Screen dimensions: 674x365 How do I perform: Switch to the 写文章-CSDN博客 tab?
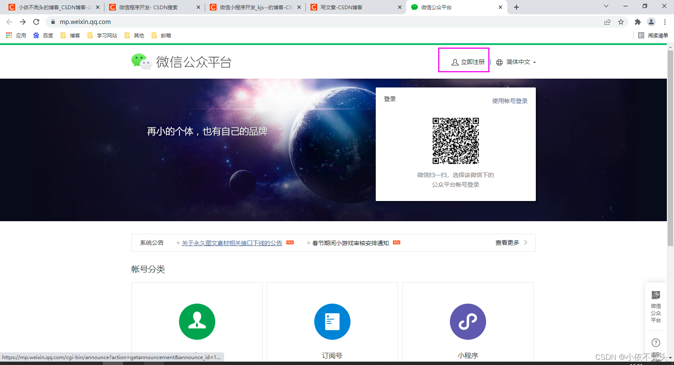coord(355,7)
